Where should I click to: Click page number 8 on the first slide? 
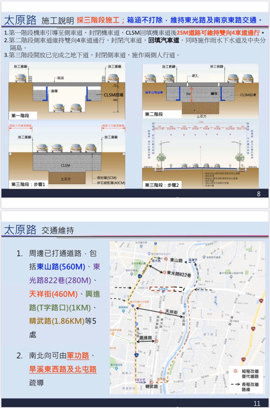(x=258, y=194)
